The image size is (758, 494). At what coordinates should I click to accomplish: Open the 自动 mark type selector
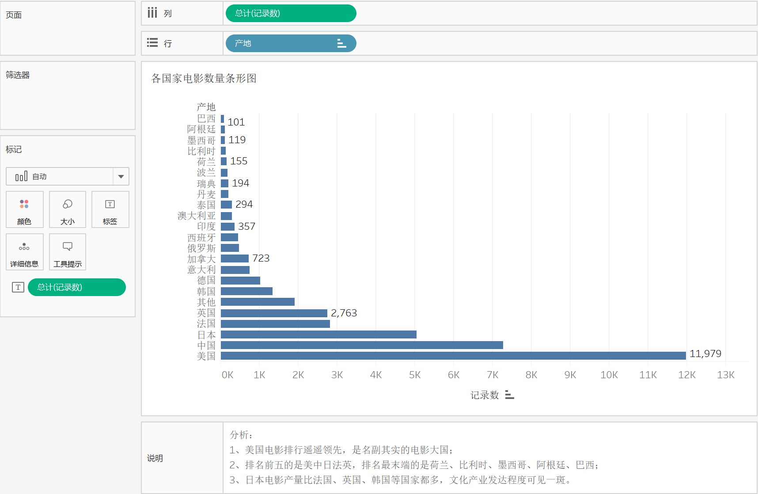(53, 176)
